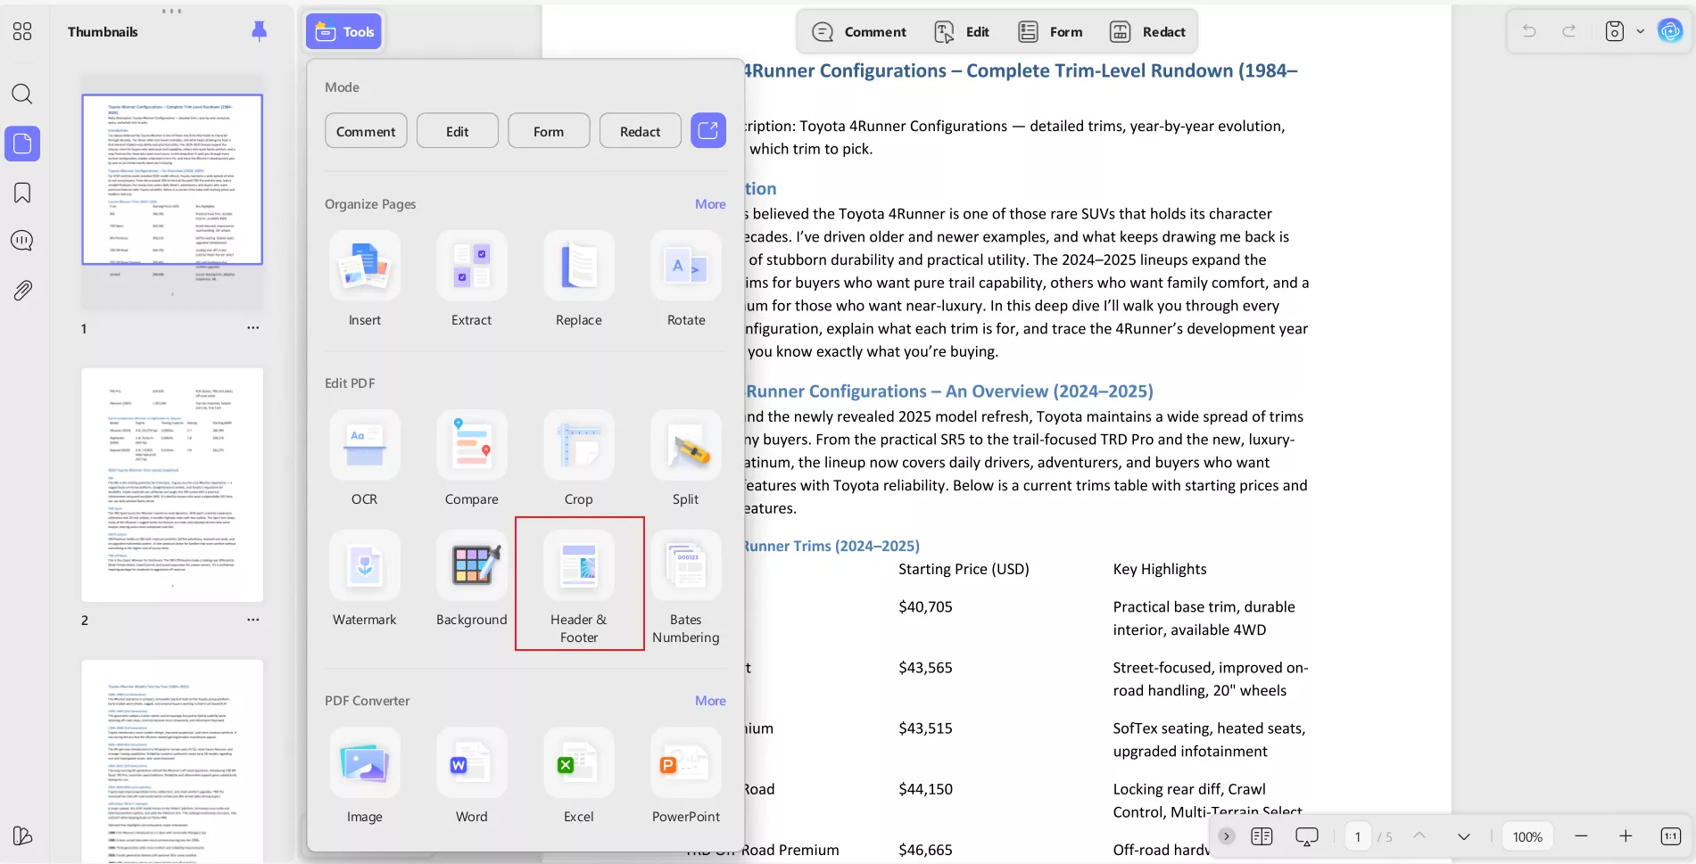Select the page 2 thumbnail
Image resolution: width=1696 pixels, height=864 pixels.
171,486
